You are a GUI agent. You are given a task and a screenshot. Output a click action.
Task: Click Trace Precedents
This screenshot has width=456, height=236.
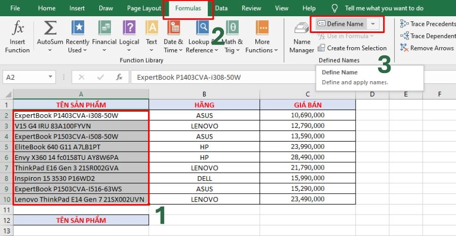click(x=428, y=24)
